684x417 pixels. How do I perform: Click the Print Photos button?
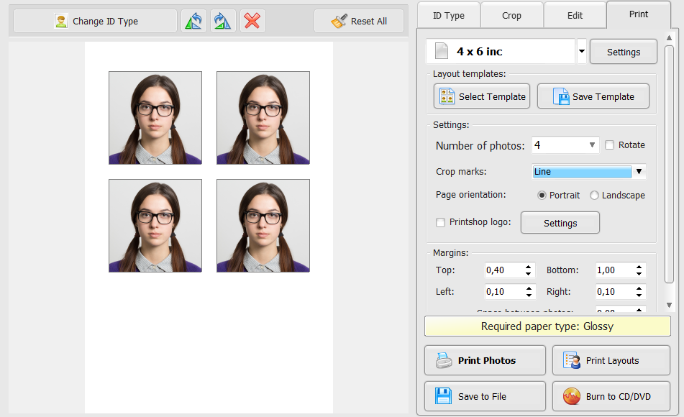tap(485, 360)
